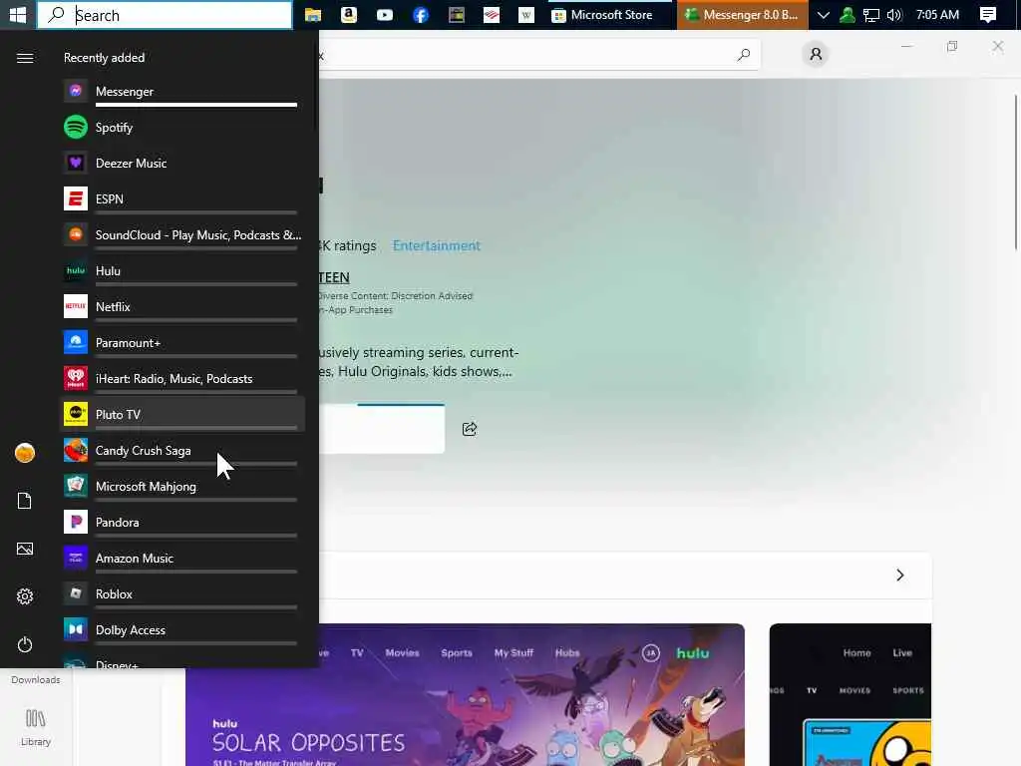Launch Pluto TV from the app list
Screen dimensions: 1021x766
tap(182, 414)
